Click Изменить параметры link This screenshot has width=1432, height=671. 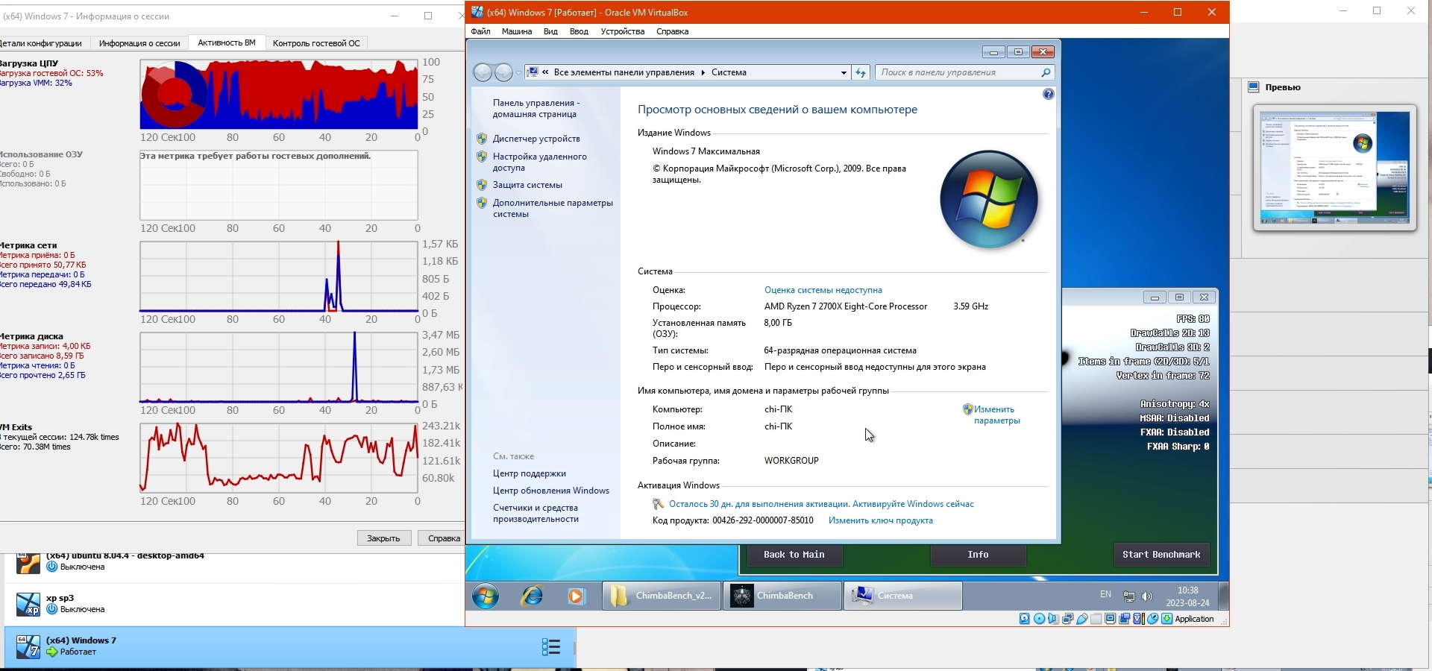[996, 415]
